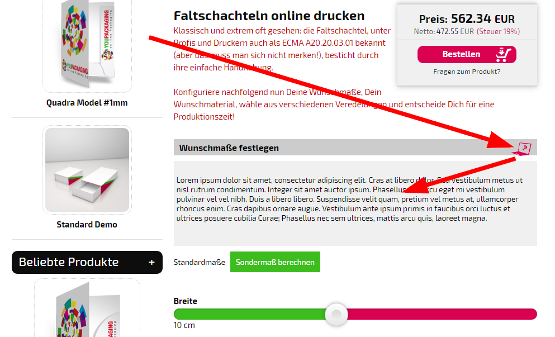555x337 pixels.
Task: Click Quadra Model #1mm product title
Action: [87, 103]
